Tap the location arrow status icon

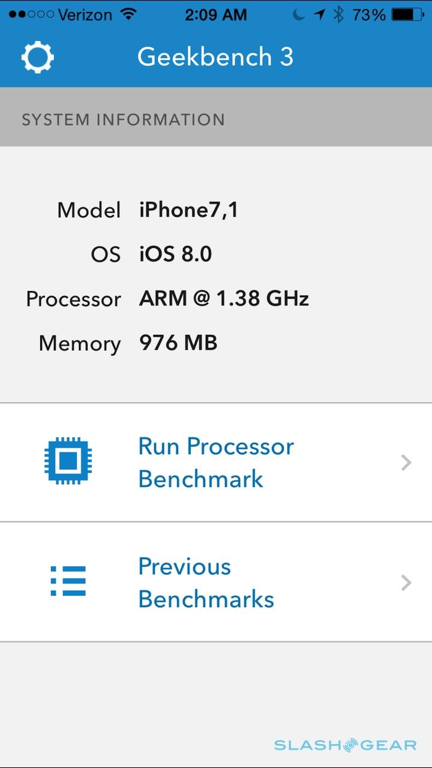(320, 15)
